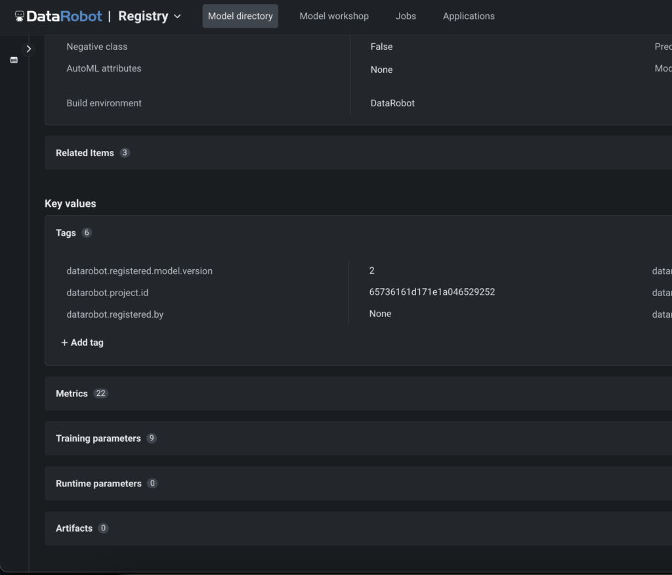The width and height of the screenshot is (672, 575).
Task: Switch to the Model directory tab
Action: (x=240, y=16)
